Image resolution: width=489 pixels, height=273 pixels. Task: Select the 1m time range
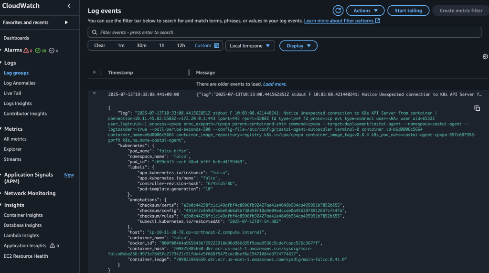point(121,45)
